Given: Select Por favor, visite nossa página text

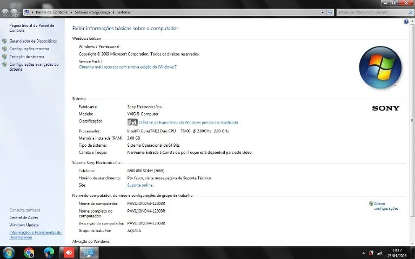Looking at the screenshot, I should [x=169, y=178].
